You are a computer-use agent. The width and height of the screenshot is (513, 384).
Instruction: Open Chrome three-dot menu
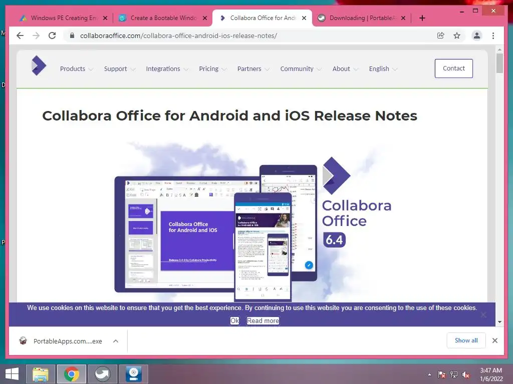[x=493, y=35]
